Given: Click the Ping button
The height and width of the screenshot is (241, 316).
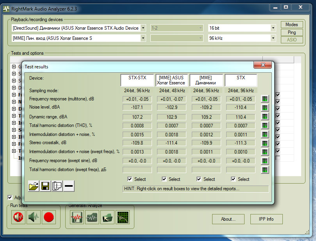Looking at the screenshot, I should tap(292, 32).
